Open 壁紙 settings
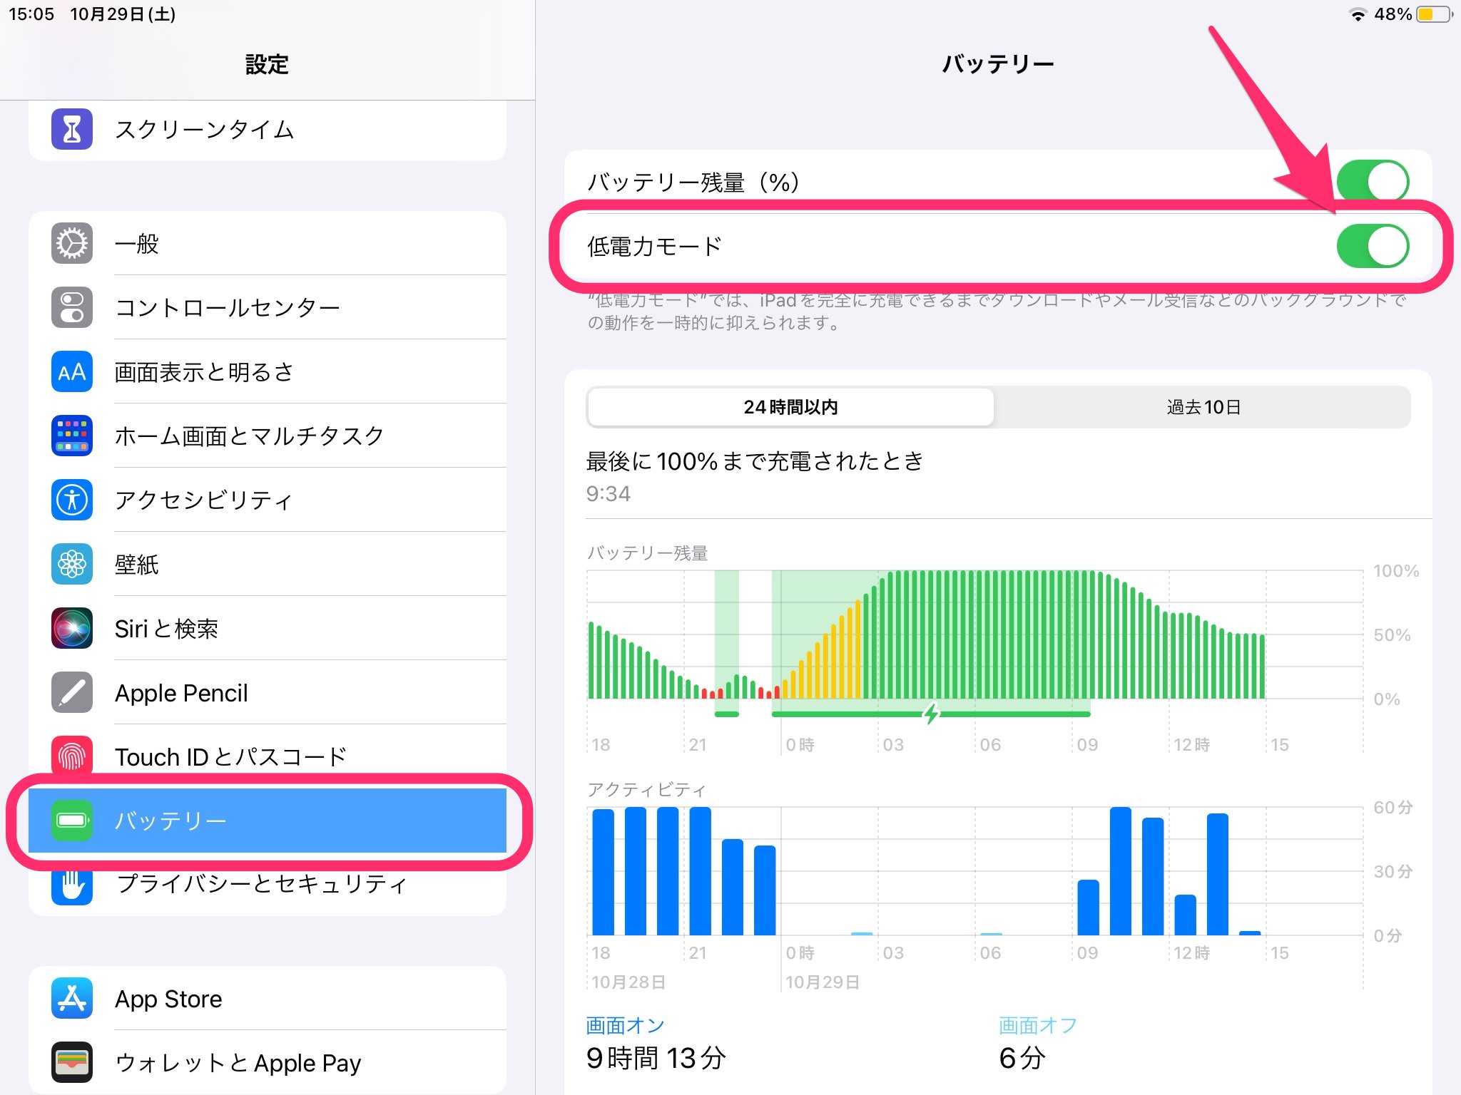The image size is (1461, 1095). [268, 564]
